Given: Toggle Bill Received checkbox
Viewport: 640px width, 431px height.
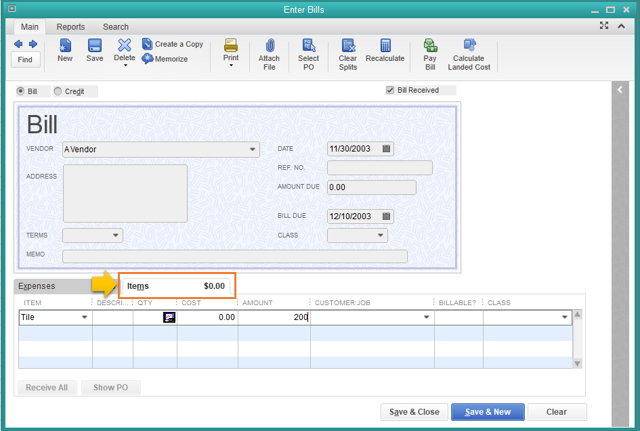Looking at the screenshot, I should [x=390, y=90].
